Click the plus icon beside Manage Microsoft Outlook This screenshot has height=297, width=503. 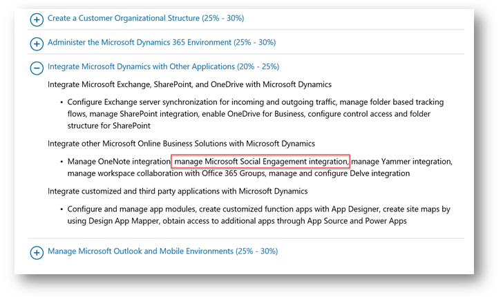click(x=37, y=253)
